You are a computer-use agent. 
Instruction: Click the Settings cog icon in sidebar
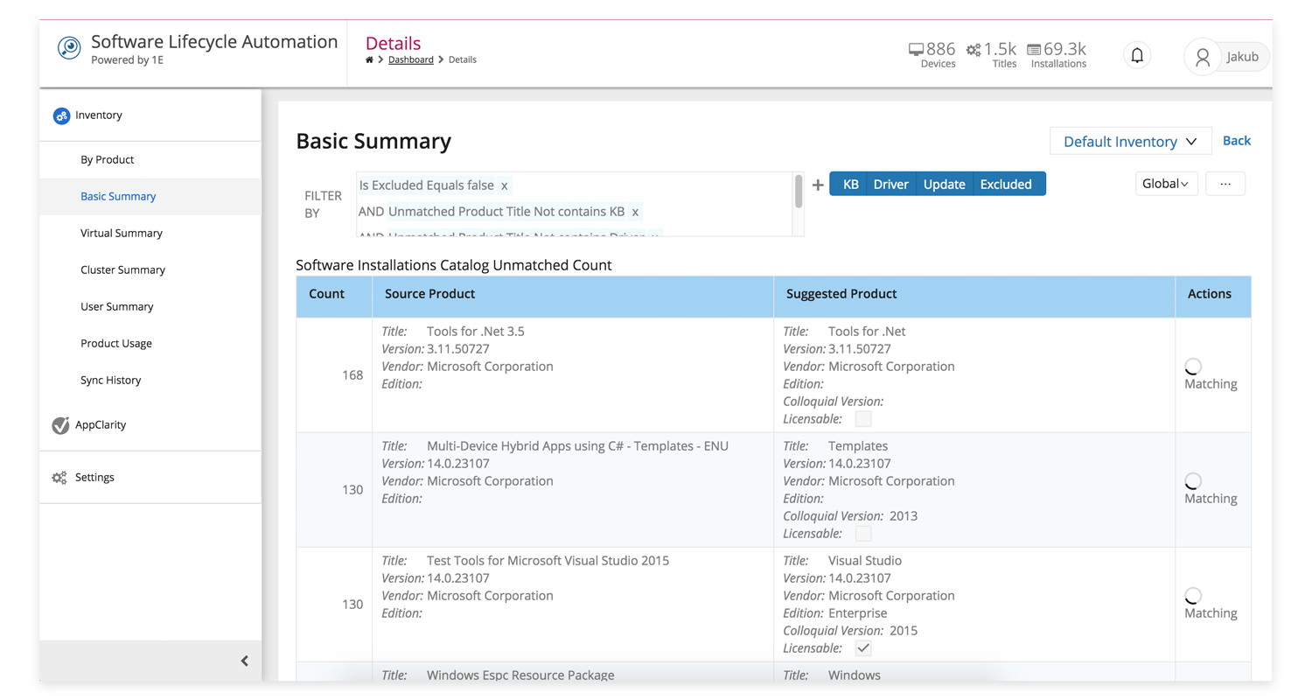point(59,478)
